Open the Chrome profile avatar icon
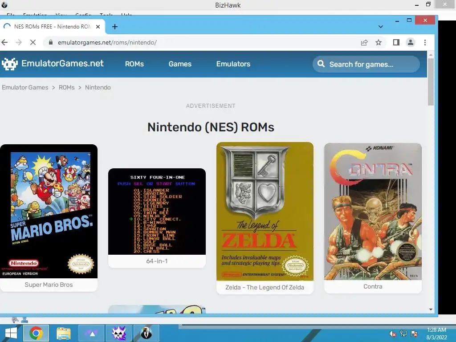The width and height of the screenshot is (456, 342). 411,42
